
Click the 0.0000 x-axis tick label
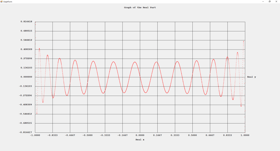[x=140, y=135]
